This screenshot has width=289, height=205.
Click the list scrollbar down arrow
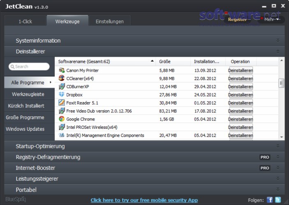282,137
